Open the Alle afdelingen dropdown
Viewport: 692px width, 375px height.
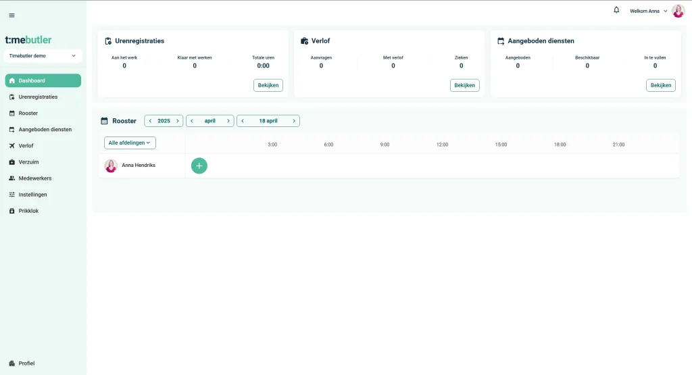pyautogui.click(x=130, y=143)
